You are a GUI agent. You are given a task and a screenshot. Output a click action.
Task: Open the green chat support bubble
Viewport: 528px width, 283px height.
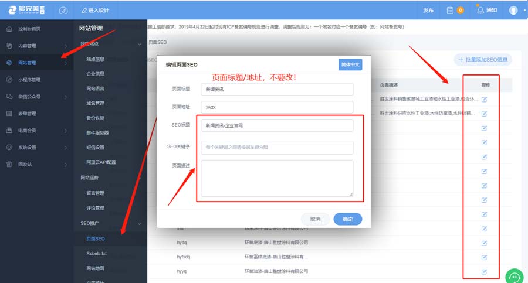[515, 276]
